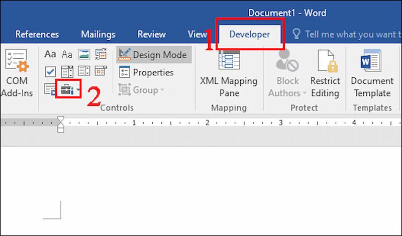The width and height of the screenshot is (402, 236).
Task: Open the COM Add-Ins dialog
Action: (x=17, y=73)
